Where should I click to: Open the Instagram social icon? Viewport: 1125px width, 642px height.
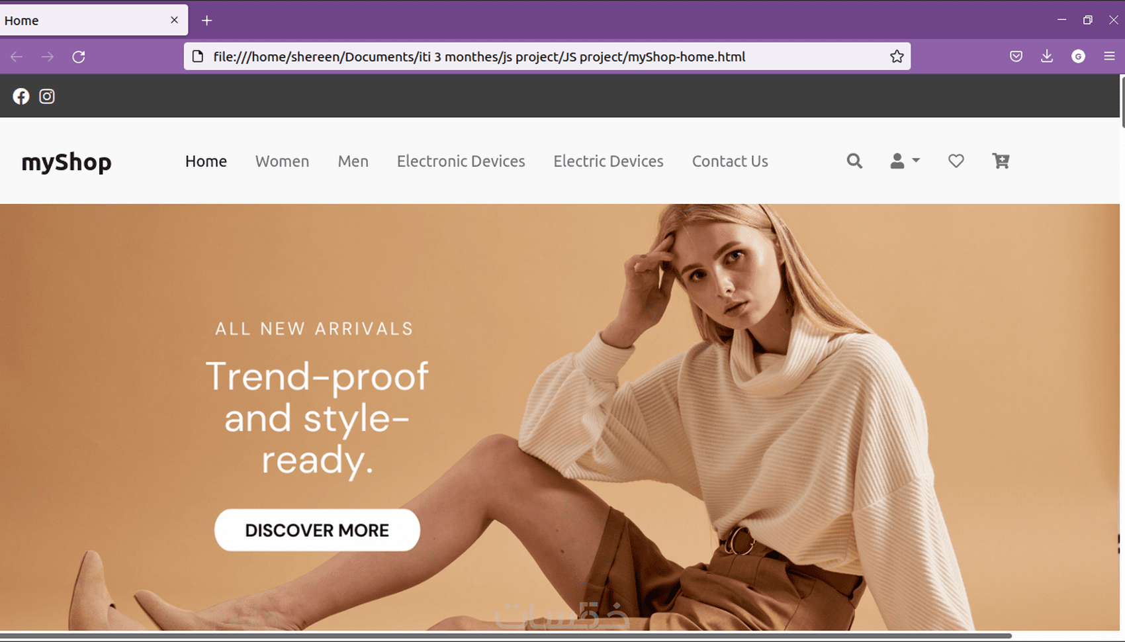47,96
